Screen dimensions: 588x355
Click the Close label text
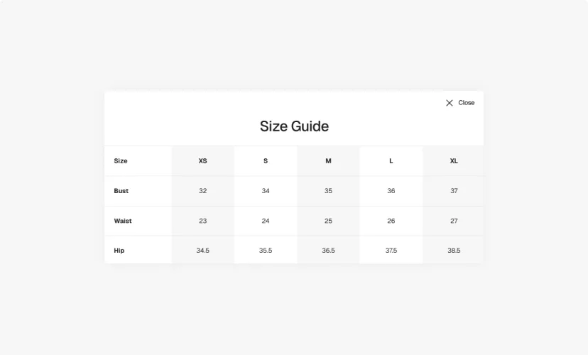[466, 103]
